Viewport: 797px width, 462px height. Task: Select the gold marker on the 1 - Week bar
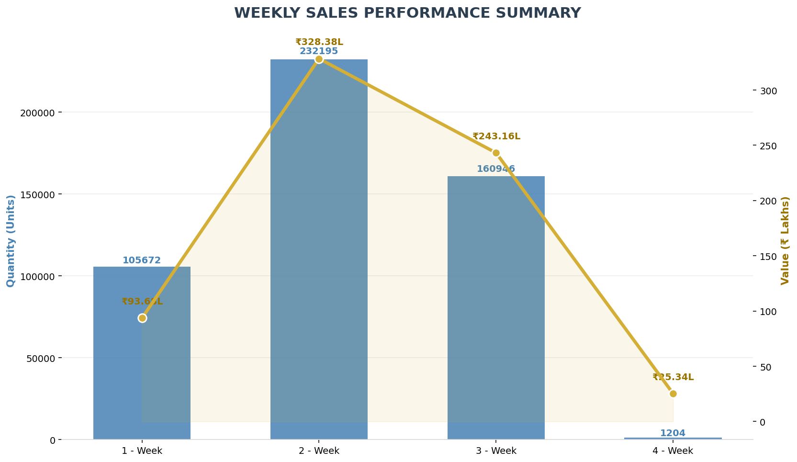point(142,318)
